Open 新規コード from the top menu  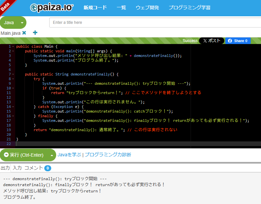click(x=95, y=8)
